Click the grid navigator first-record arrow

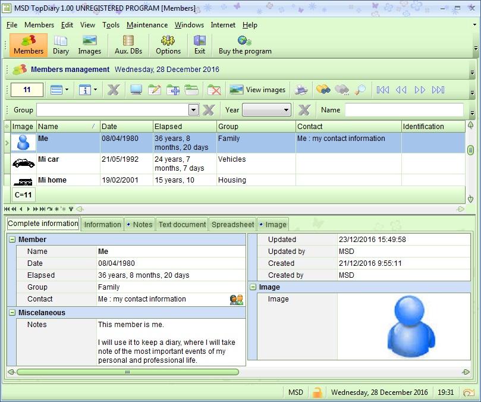(7, 209)
